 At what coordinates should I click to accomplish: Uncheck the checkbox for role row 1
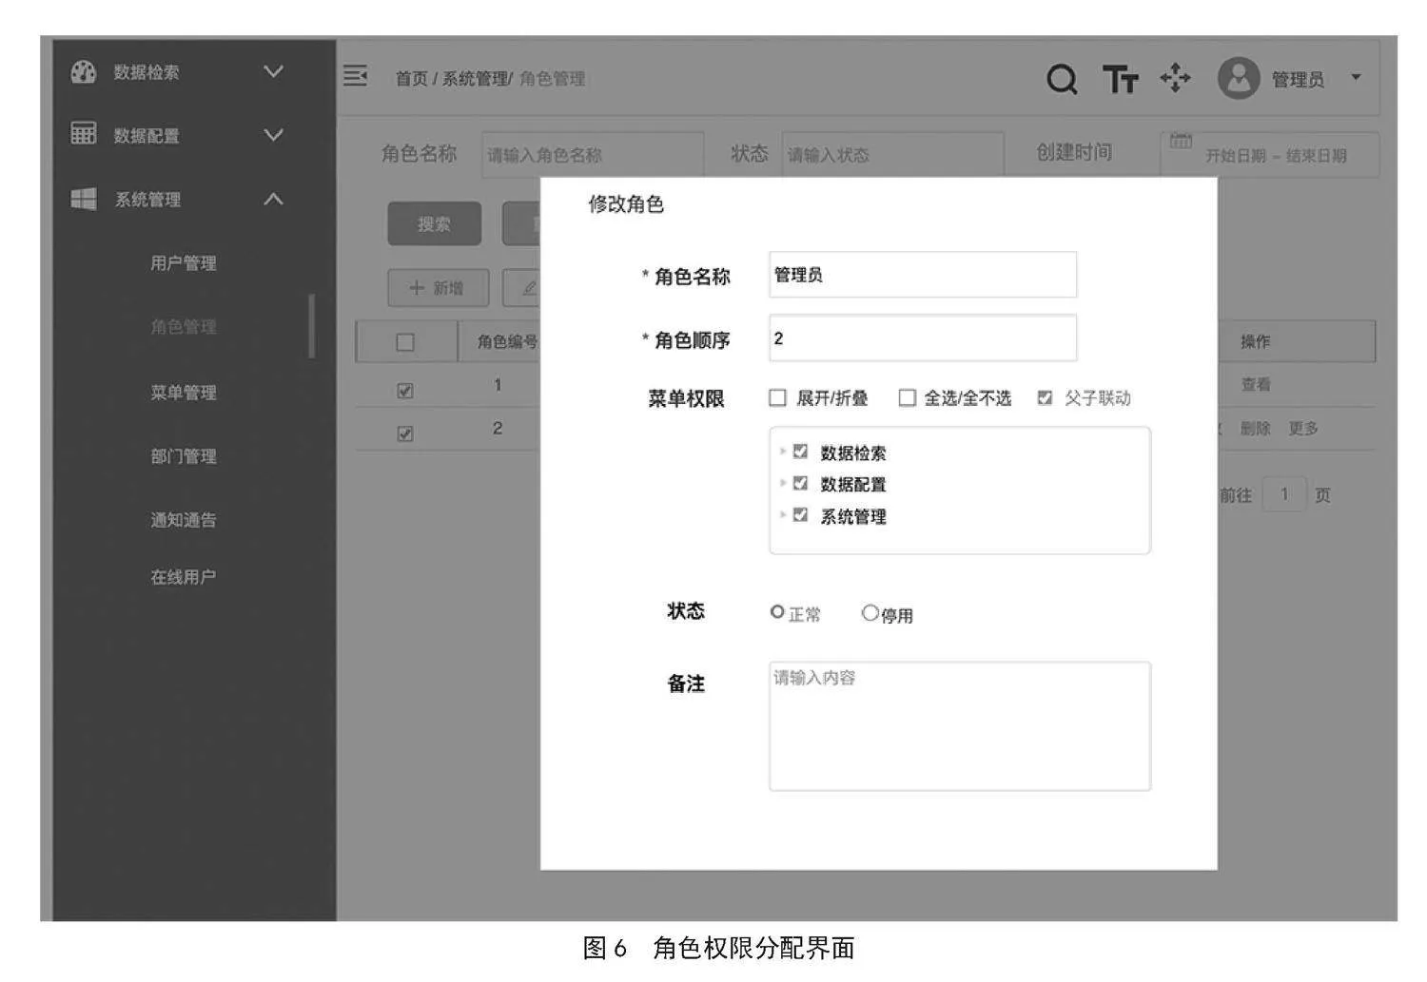click(405, 390)
